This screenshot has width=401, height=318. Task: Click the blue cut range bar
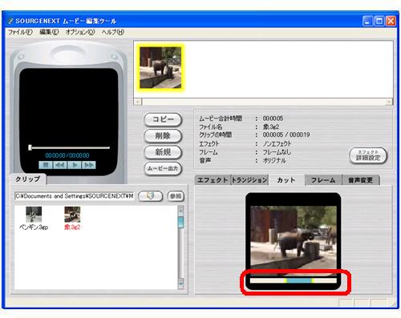pyautogui.click(x=299, y=280)
